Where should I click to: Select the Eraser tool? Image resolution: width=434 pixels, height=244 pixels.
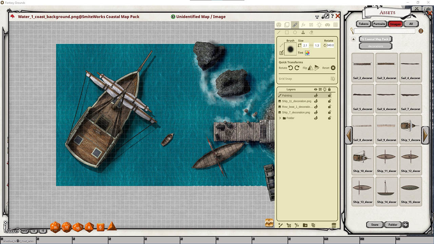(312, 32)
